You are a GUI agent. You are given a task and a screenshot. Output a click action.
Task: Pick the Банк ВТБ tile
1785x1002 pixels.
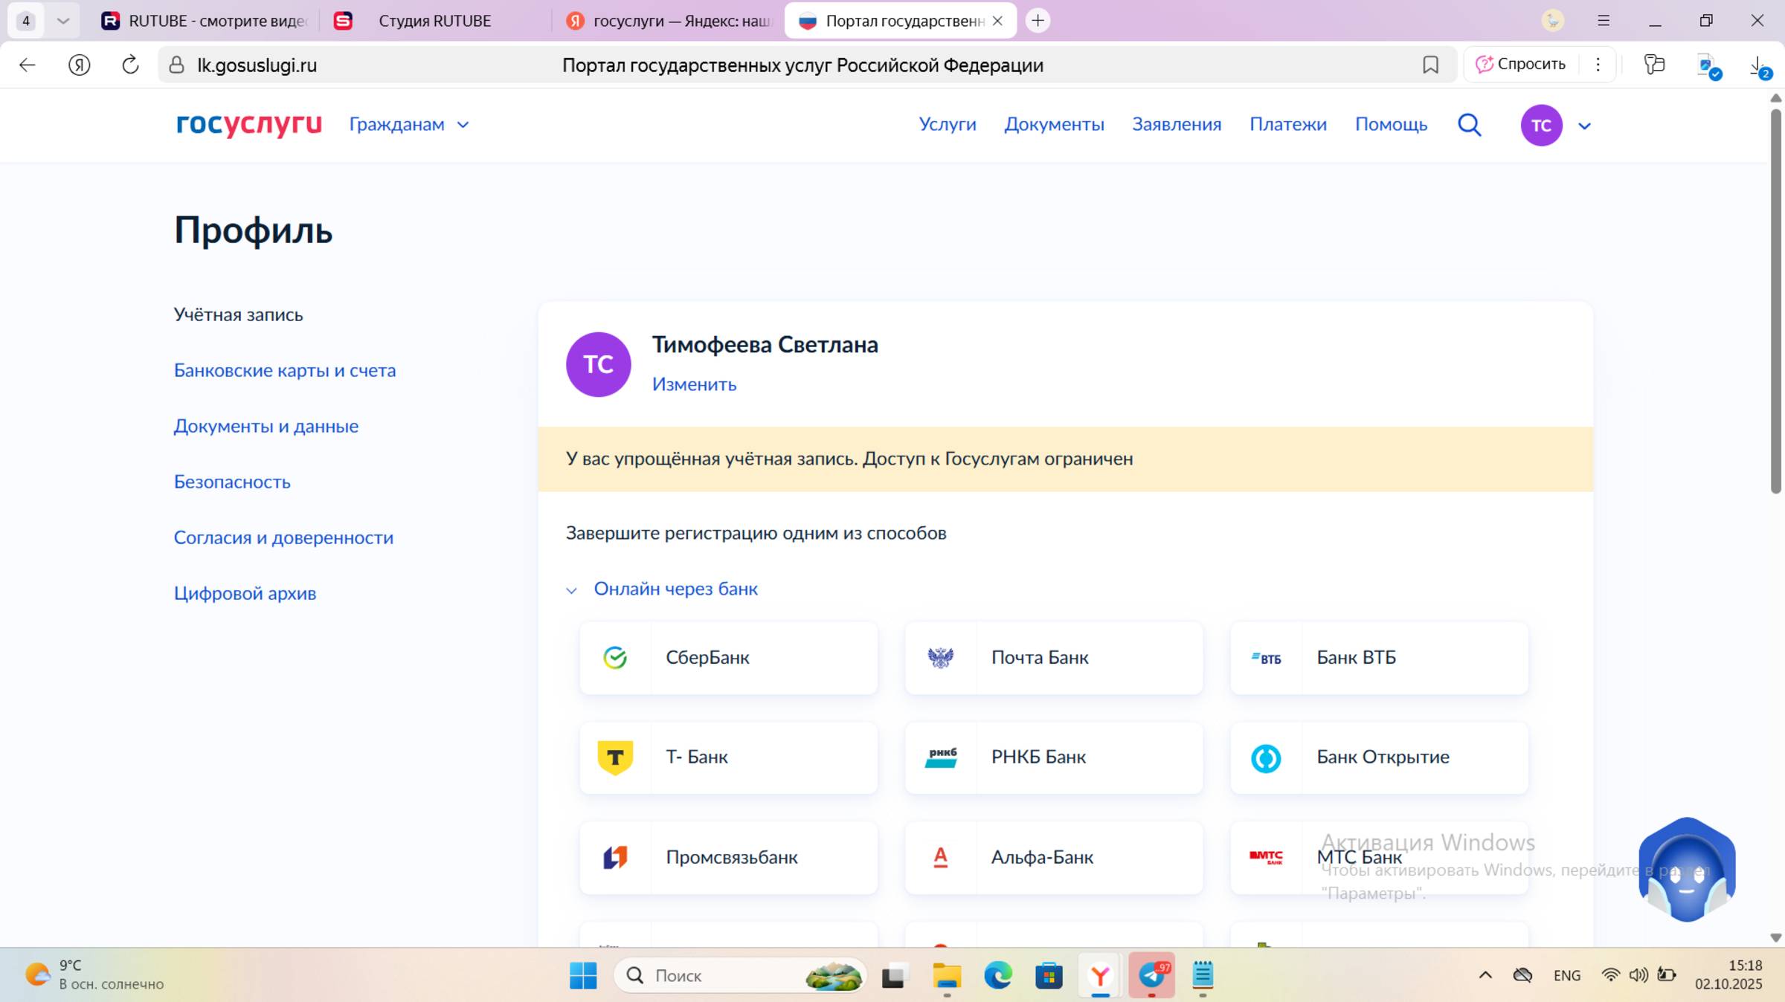(x=1379, y=658)
